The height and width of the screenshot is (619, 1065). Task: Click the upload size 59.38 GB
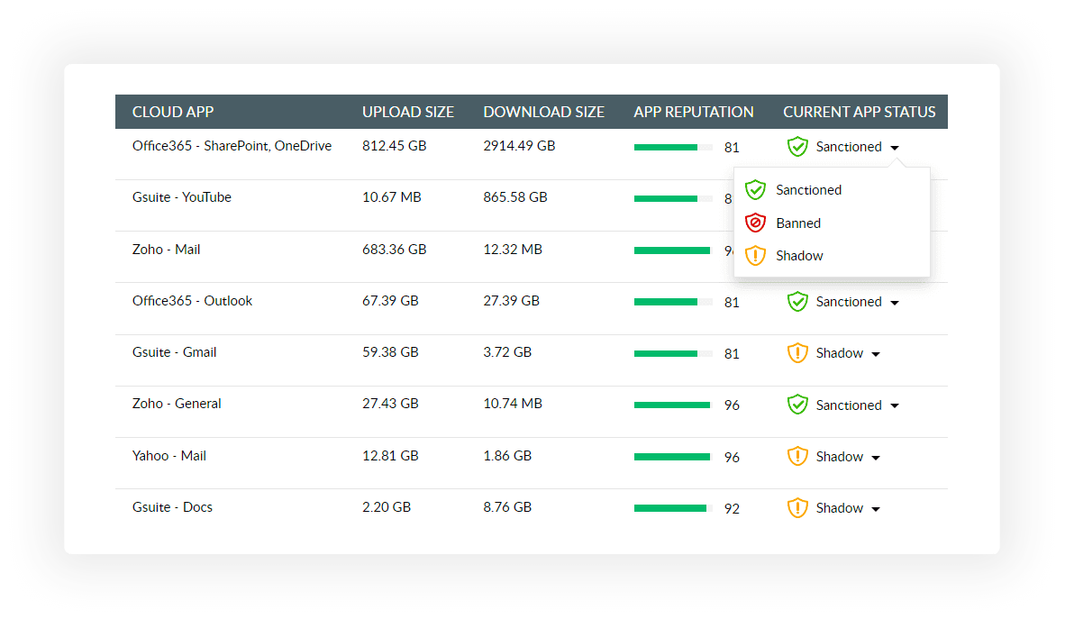[x=390, y=352]
